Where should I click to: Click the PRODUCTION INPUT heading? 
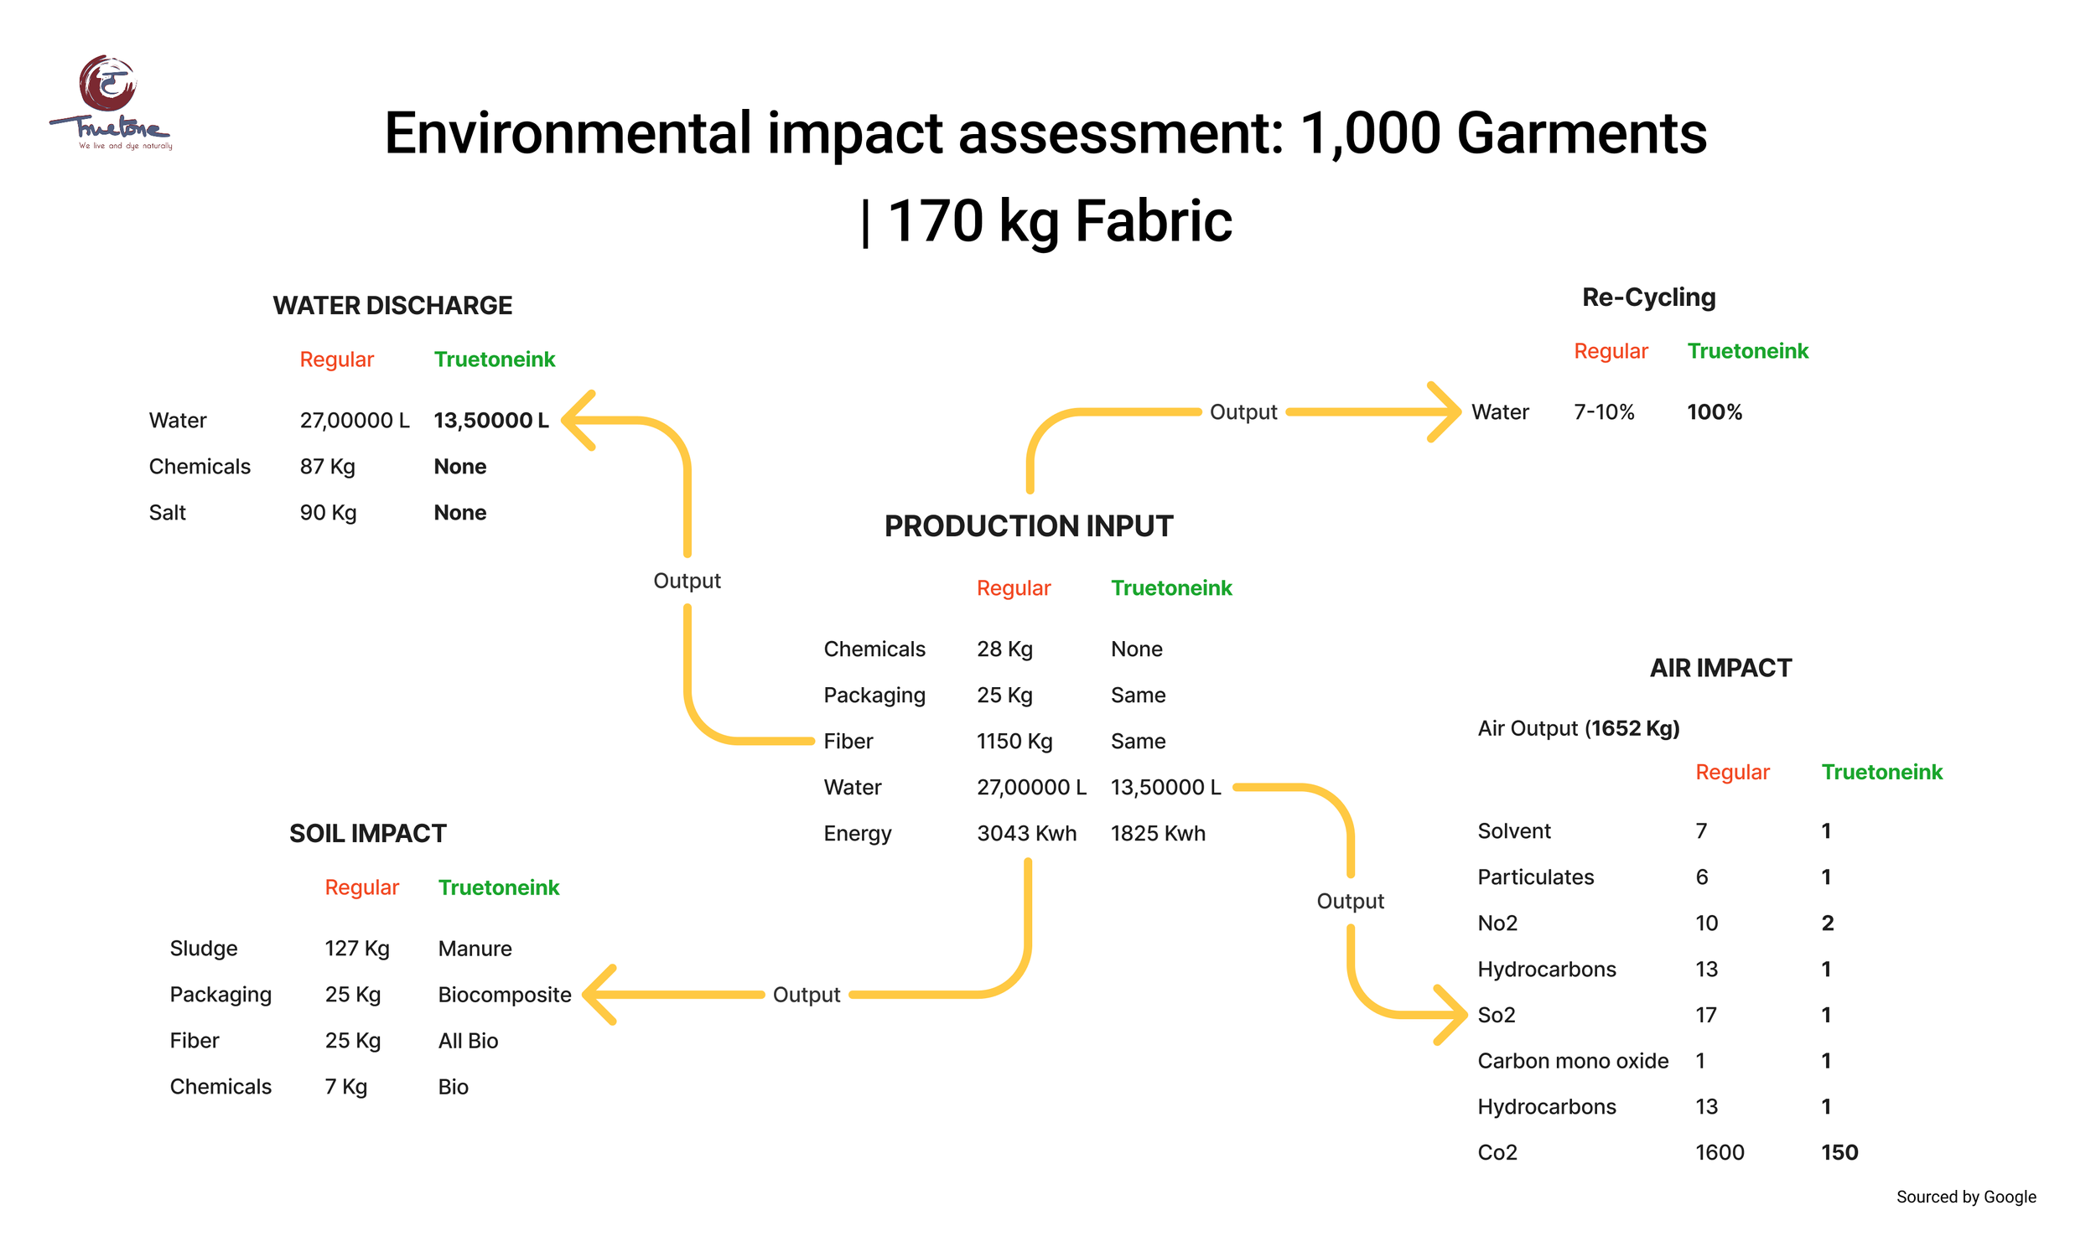(1028, 526)
